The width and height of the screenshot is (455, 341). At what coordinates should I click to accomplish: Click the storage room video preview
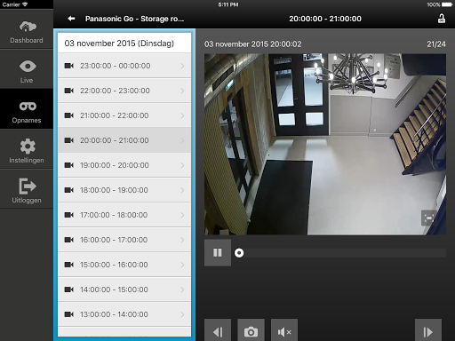[x=325, y=144]
